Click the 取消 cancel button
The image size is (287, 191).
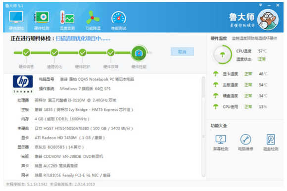tap(182, 52)
